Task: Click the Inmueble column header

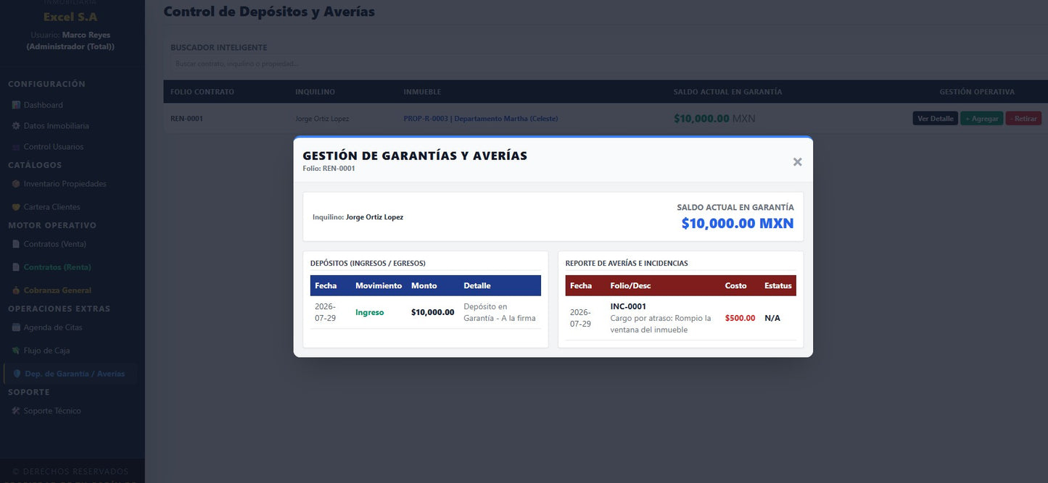Action: 422,92
